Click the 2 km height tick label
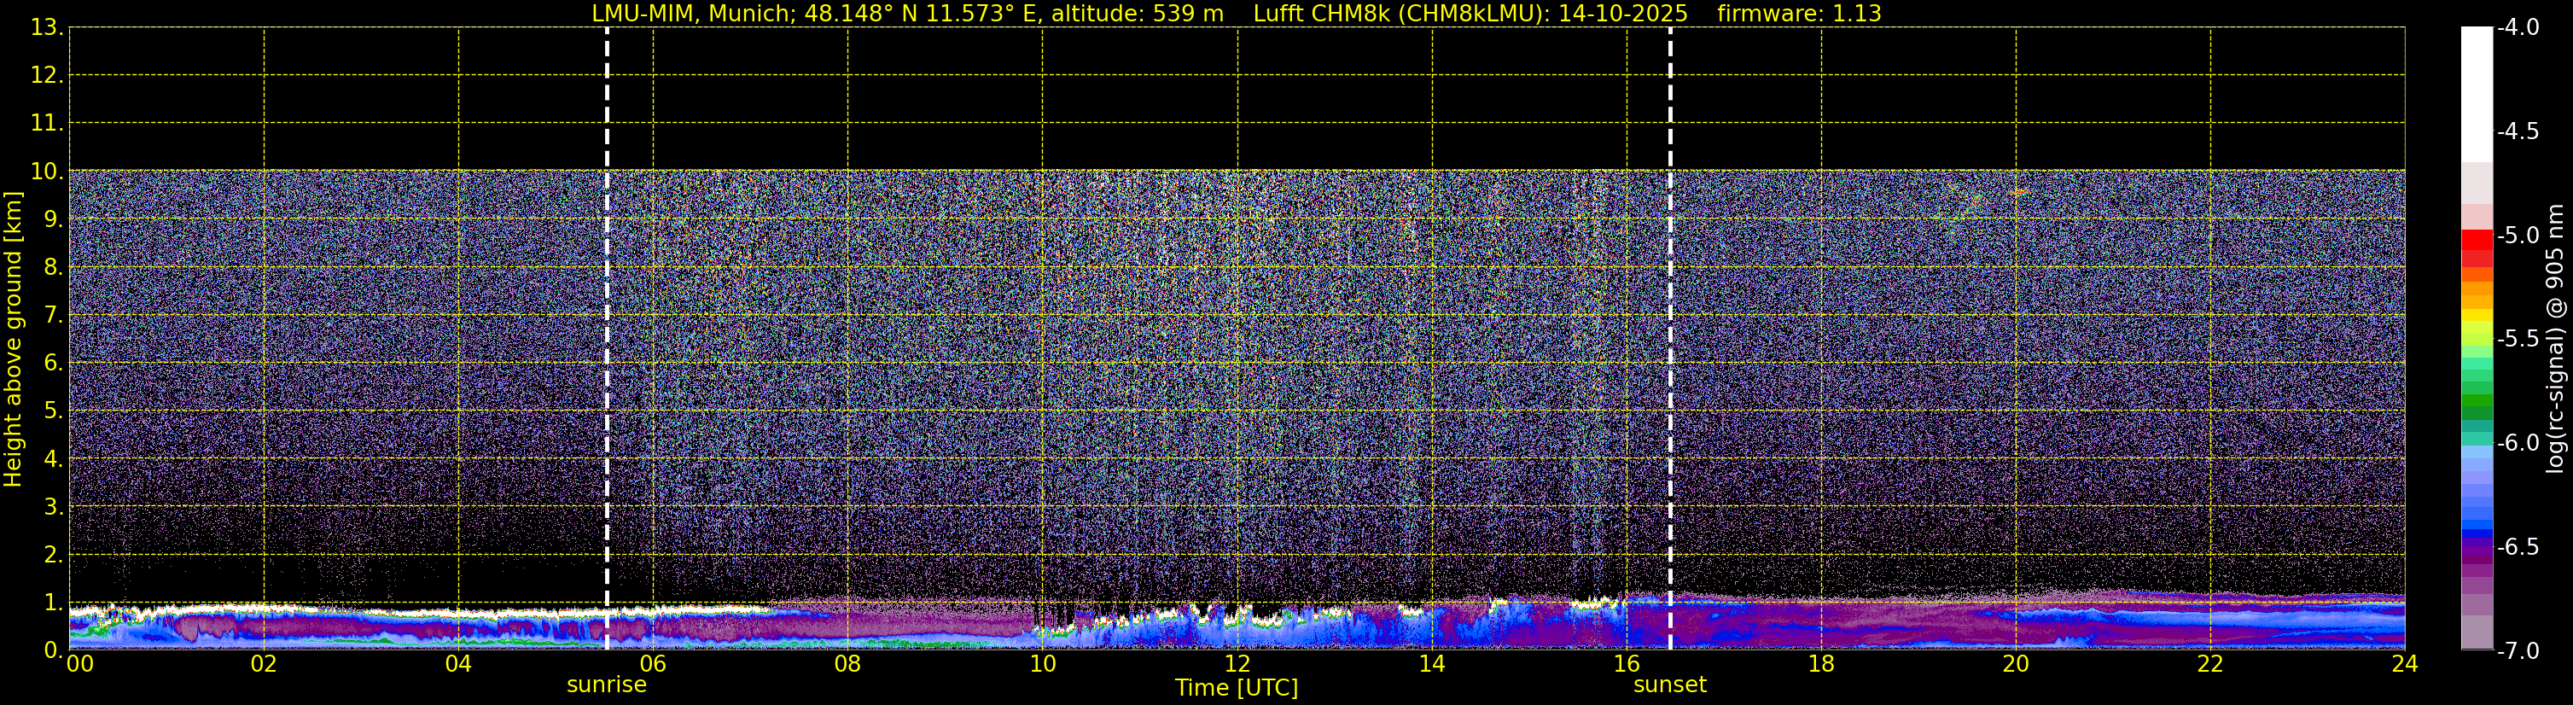2573x705 pixels. coord(53,554)
